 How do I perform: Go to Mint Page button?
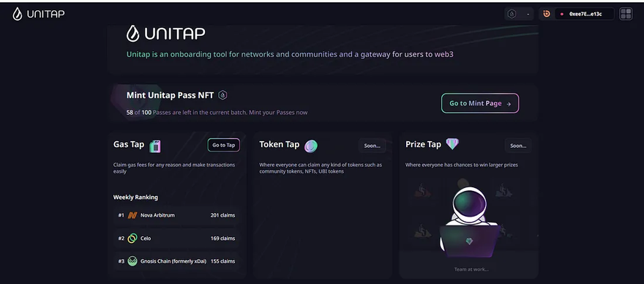point(480,103)
